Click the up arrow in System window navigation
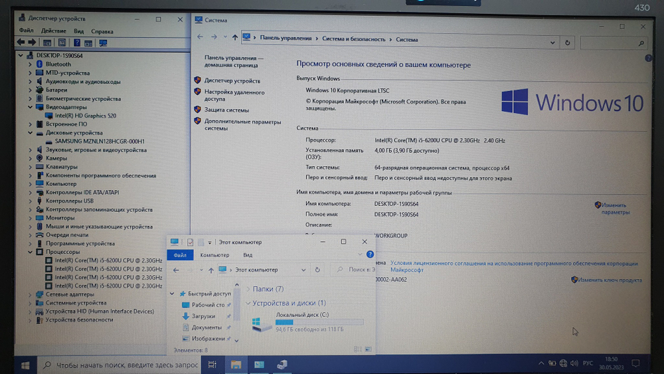This screenshot has height=374, width=664. (x=234, y=37)
